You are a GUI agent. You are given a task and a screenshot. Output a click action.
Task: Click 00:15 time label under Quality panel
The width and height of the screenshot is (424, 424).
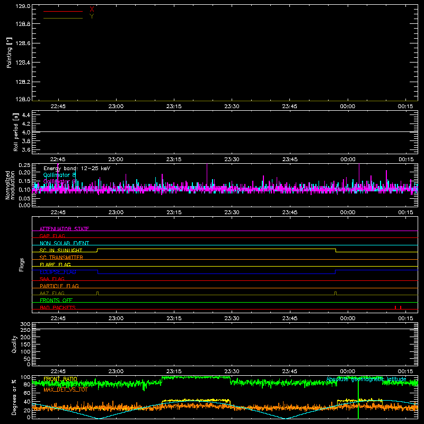pyautogui.click(x=405, y=372)
